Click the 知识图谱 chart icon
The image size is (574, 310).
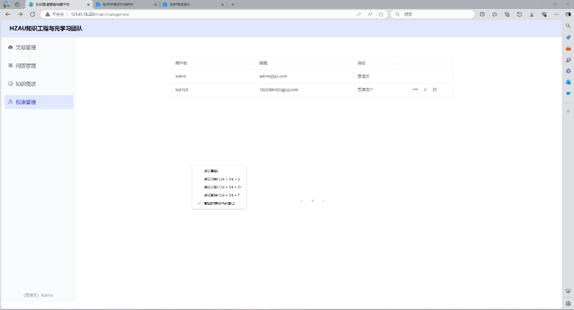coord(10,84)
